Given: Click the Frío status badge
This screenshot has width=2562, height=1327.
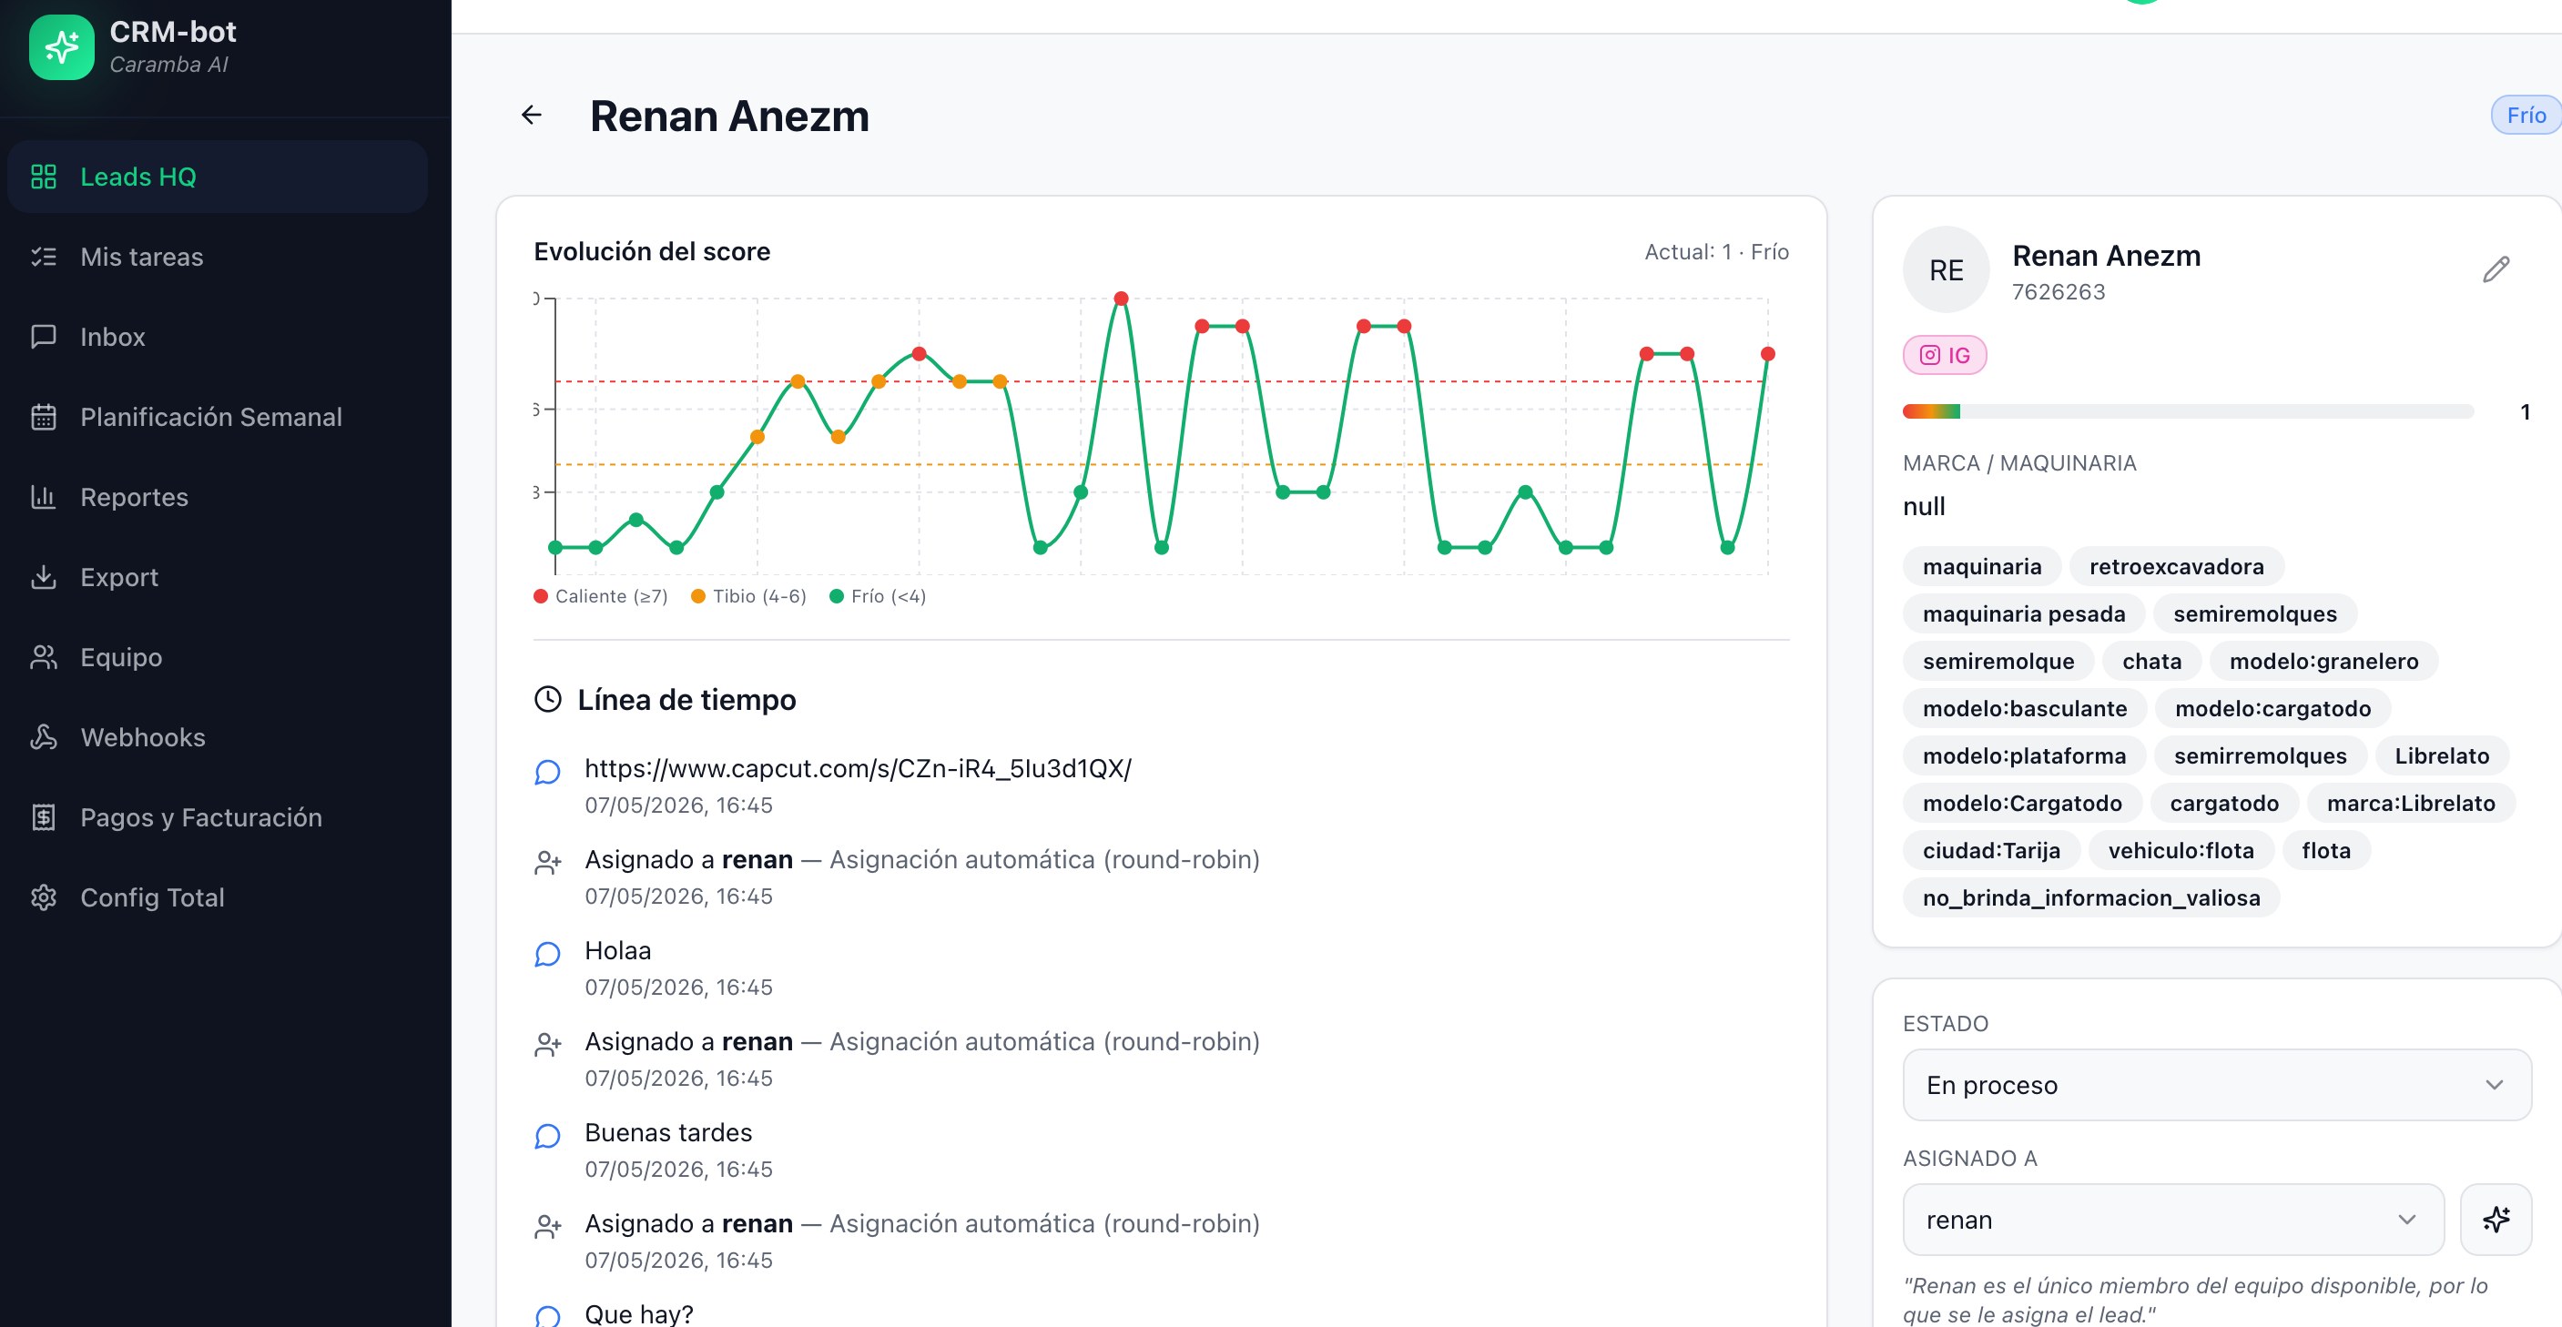Looking at the screenshot, I should point(2526,116).
